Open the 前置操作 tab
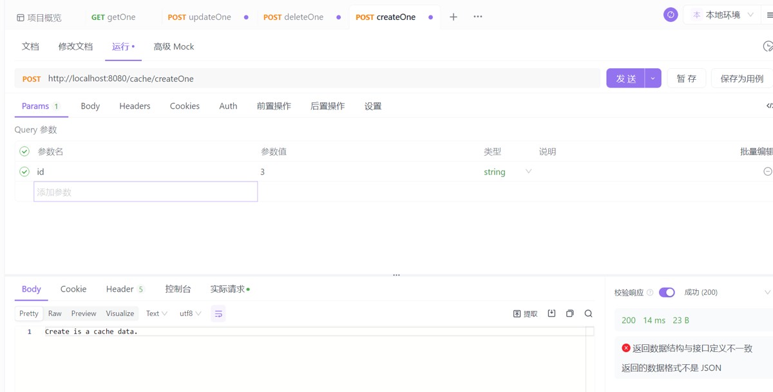 click(x=274, y=106)
